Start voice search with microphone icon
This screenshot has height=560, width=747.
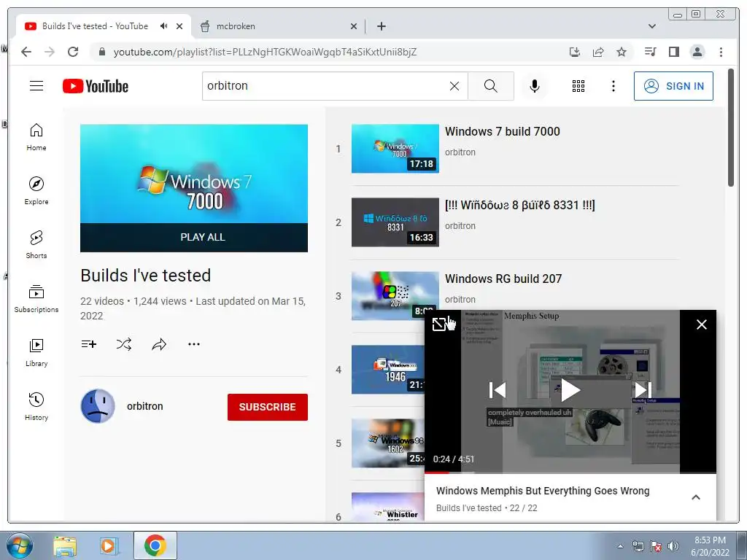[x=535, y=86]
